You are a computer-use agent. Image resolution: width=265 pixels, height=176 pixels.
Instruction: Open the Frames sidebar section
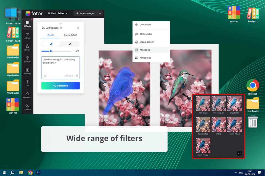click(x=27, y=71)
